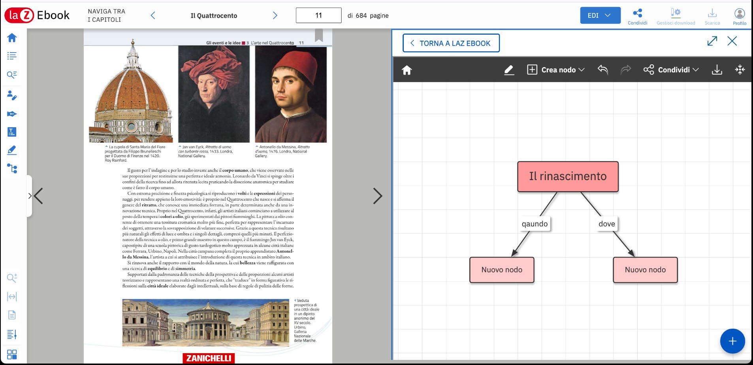The height and width of the screenshot is (365, 753).
Task: Redo the map action
Action: tap(625, 70)
